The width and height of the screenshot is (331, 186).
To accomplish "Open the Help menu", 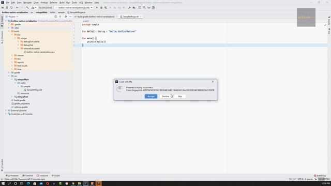I will point(97,3).
